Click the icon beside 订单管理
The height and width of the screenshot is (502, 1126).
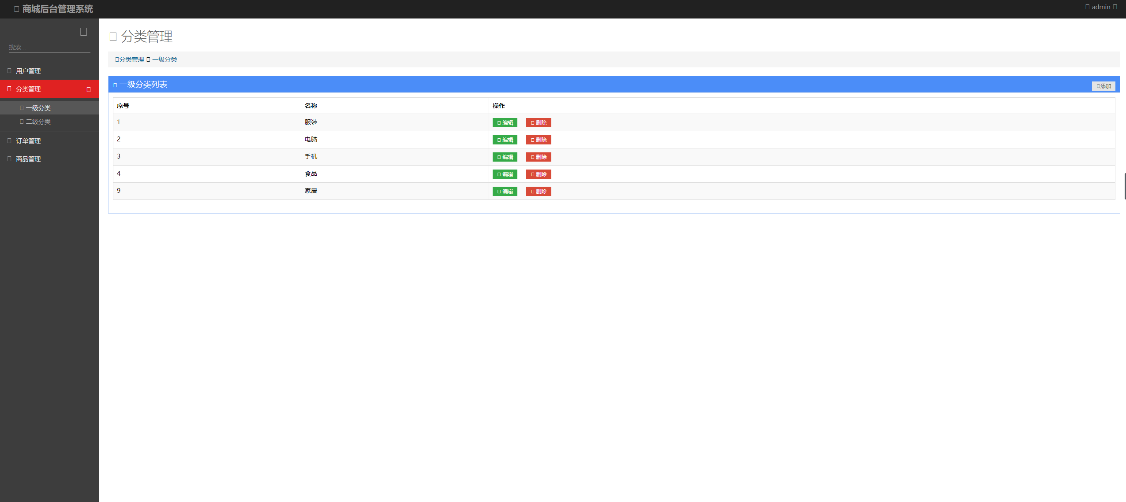coord(9,141)
